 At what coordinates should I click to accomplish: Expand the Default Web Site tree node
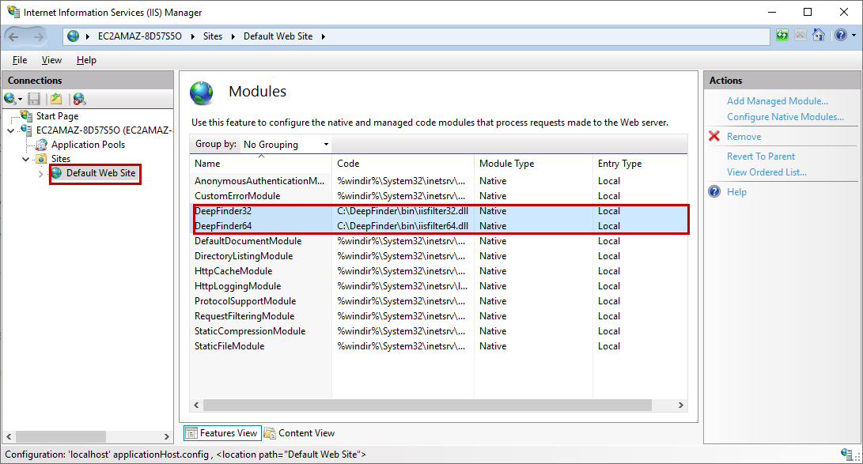(x=40, y=174)
